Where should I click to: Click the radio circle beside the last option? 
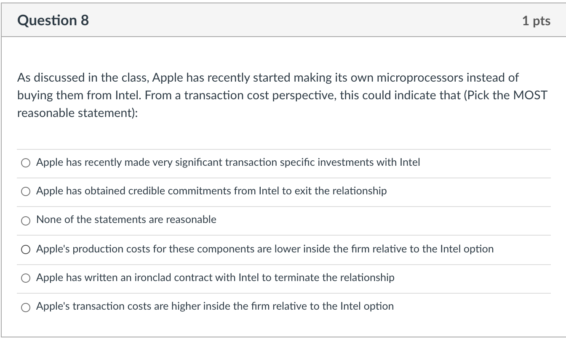click(25, 306)
